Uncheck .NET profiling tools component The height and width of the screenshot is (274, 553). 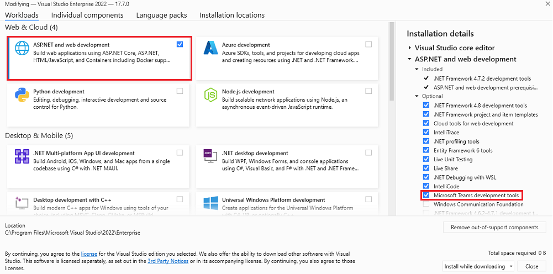(426, 141)
